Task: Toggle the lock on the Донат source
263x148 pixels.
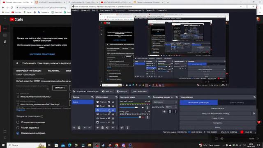Action: point(113,106)
